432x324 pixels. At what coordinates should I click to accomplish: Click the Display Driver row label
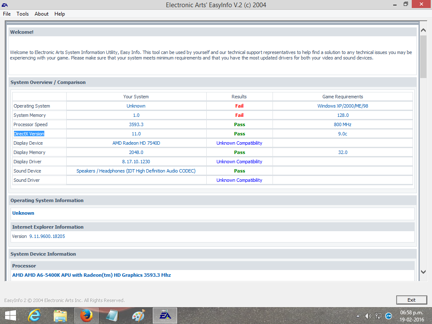click(x=27, y=162)
